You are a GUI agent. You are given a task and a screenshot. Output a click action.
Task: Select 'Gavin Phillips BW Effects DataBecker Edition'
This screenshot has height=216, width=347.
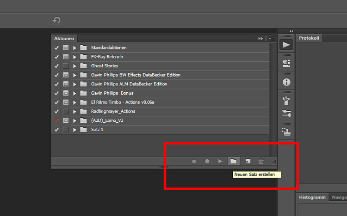[136, 75]
